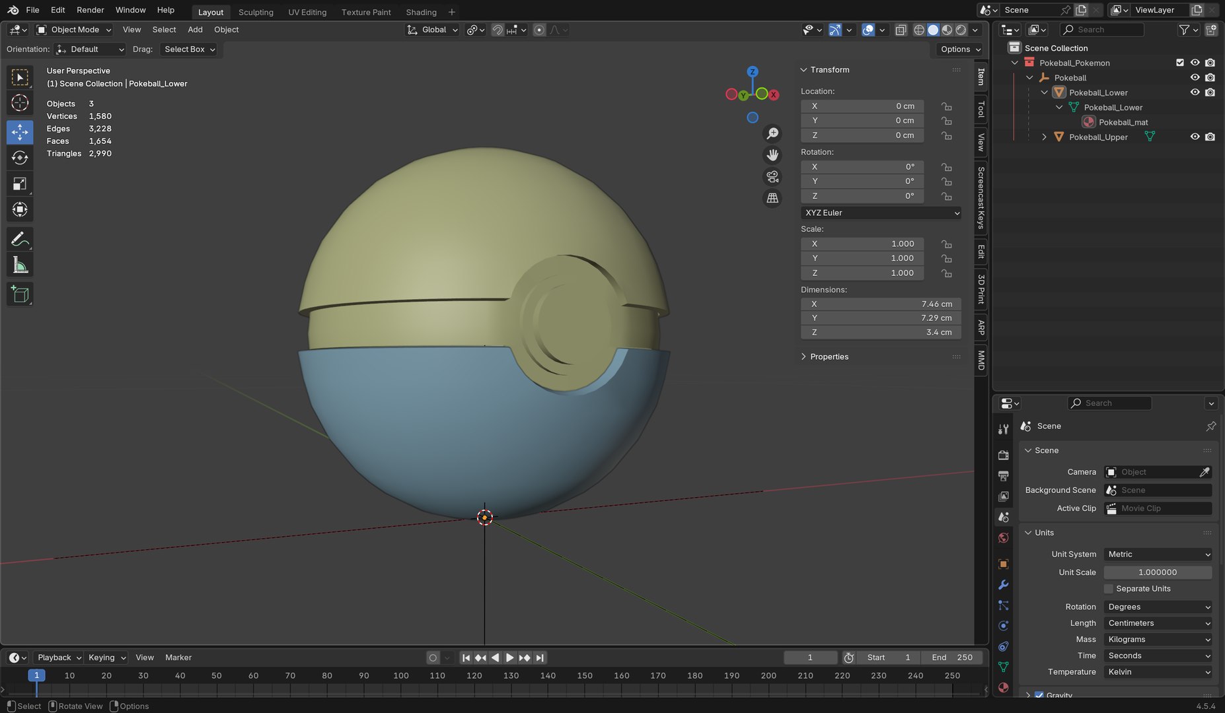The image size is (1225, 713).
Task: Open the Orientation Default dropdown
Action: click(x=90, y=50)
